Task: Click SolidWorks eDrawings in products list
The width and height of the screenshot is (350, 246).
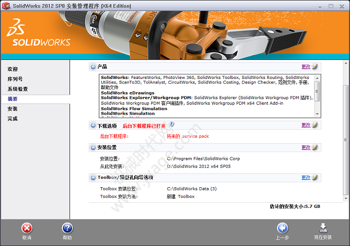Action: [128, 93]
